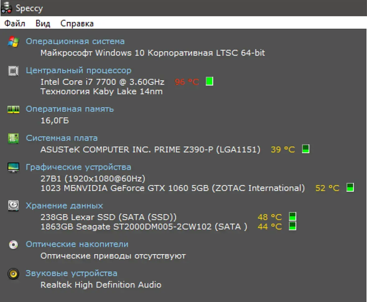Click the 39 °C motherboard temperature
The height and width of the screenshot is (302, 367).
coord(283,150)
